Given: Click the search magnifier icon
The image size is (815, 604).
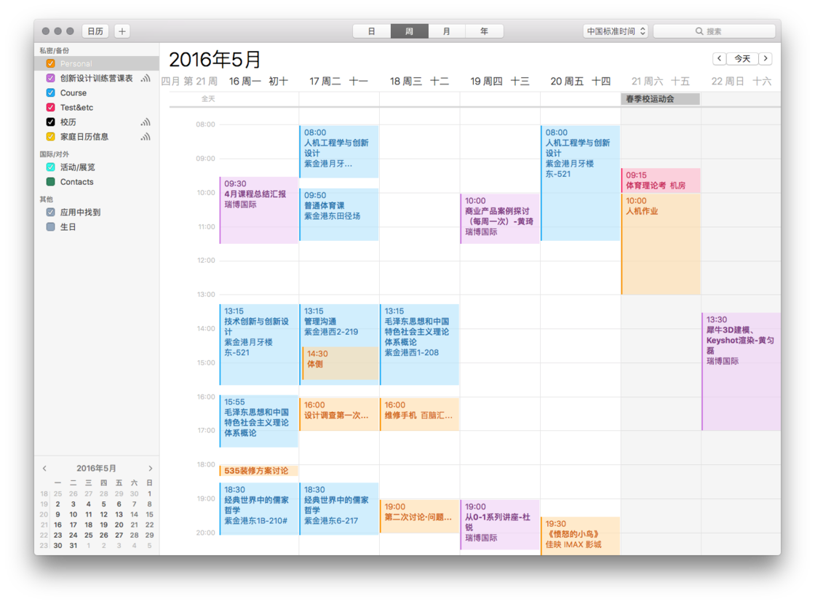Looking at the screenshot, I should (x=699, y=31).
